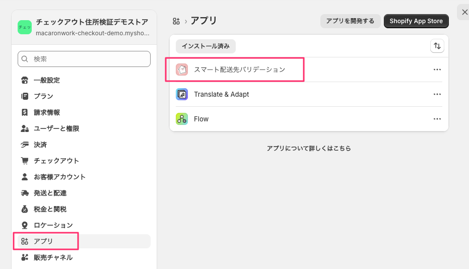469x269 pixels.
Task: Click the store avatar icon
Action: (x=25, y=27)
